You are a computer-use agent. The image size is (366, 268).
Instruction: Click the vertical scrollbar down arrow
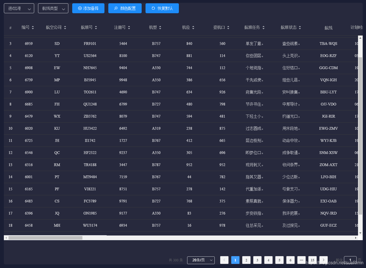tap(360, 233)
